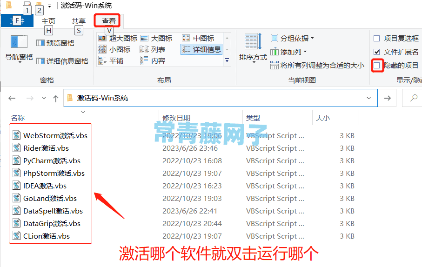Click date 2023/6/26 23:46 of Rider
This screenshot has width=422, height=267.
click(x=190, y=148)
